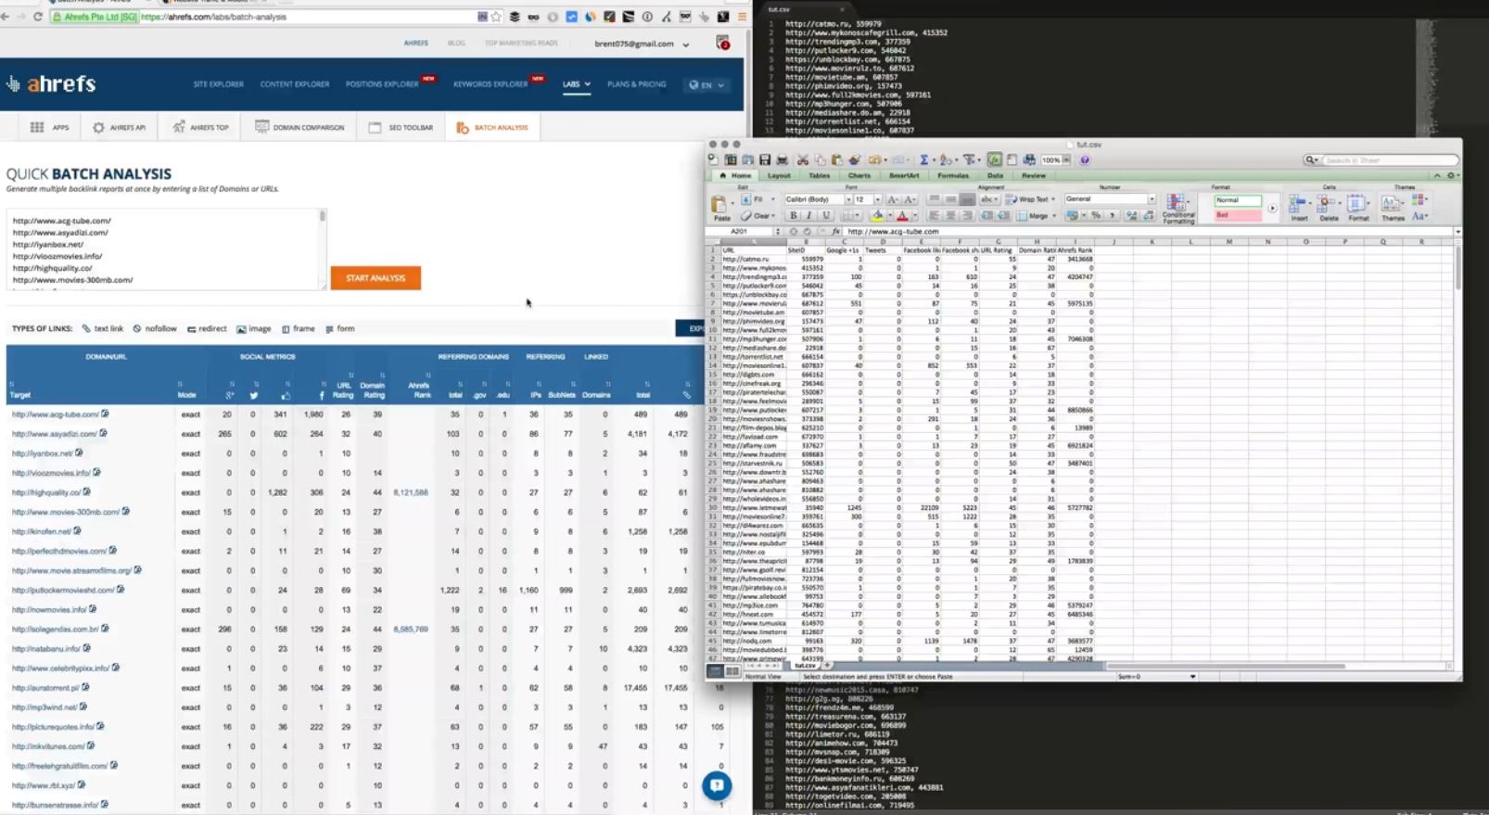Click the Save icon in Excel toolbar

pyautogui.click(x=765, y=160)
